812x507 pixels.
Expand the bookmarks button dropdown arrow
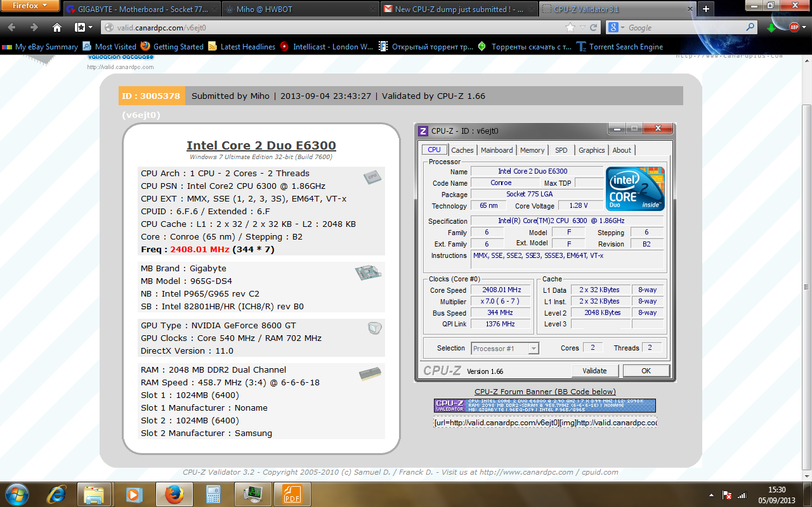[91, 28]
